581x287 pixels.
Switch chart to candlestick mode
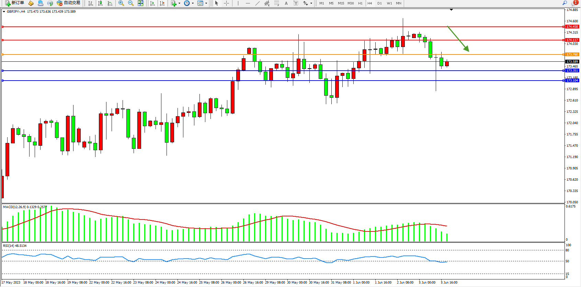coord(100,3)
